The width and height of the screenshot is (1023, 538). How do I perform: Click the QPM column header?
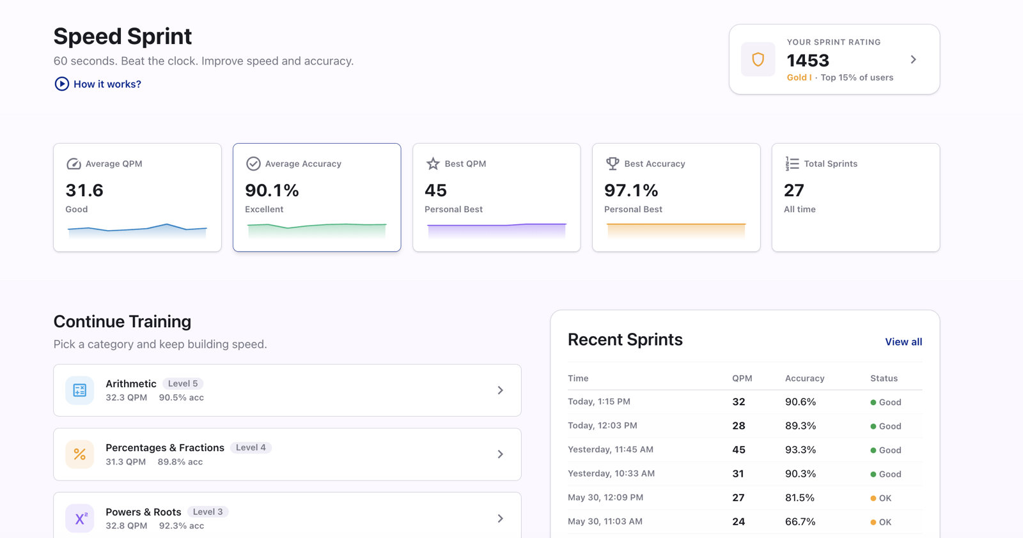pyautogui.click(x=742, y=378)
